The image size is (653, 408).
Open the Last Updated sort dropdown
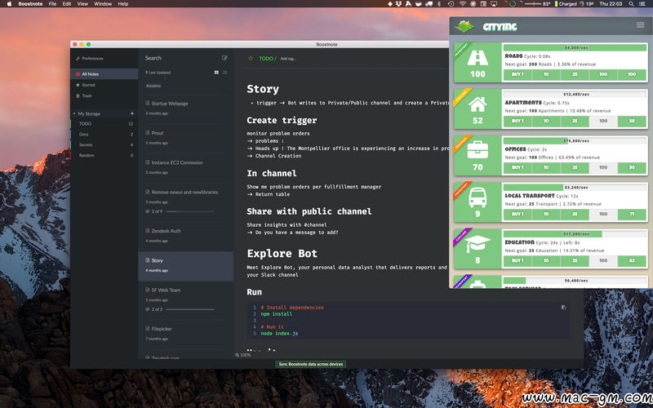[x=158, y=73]
